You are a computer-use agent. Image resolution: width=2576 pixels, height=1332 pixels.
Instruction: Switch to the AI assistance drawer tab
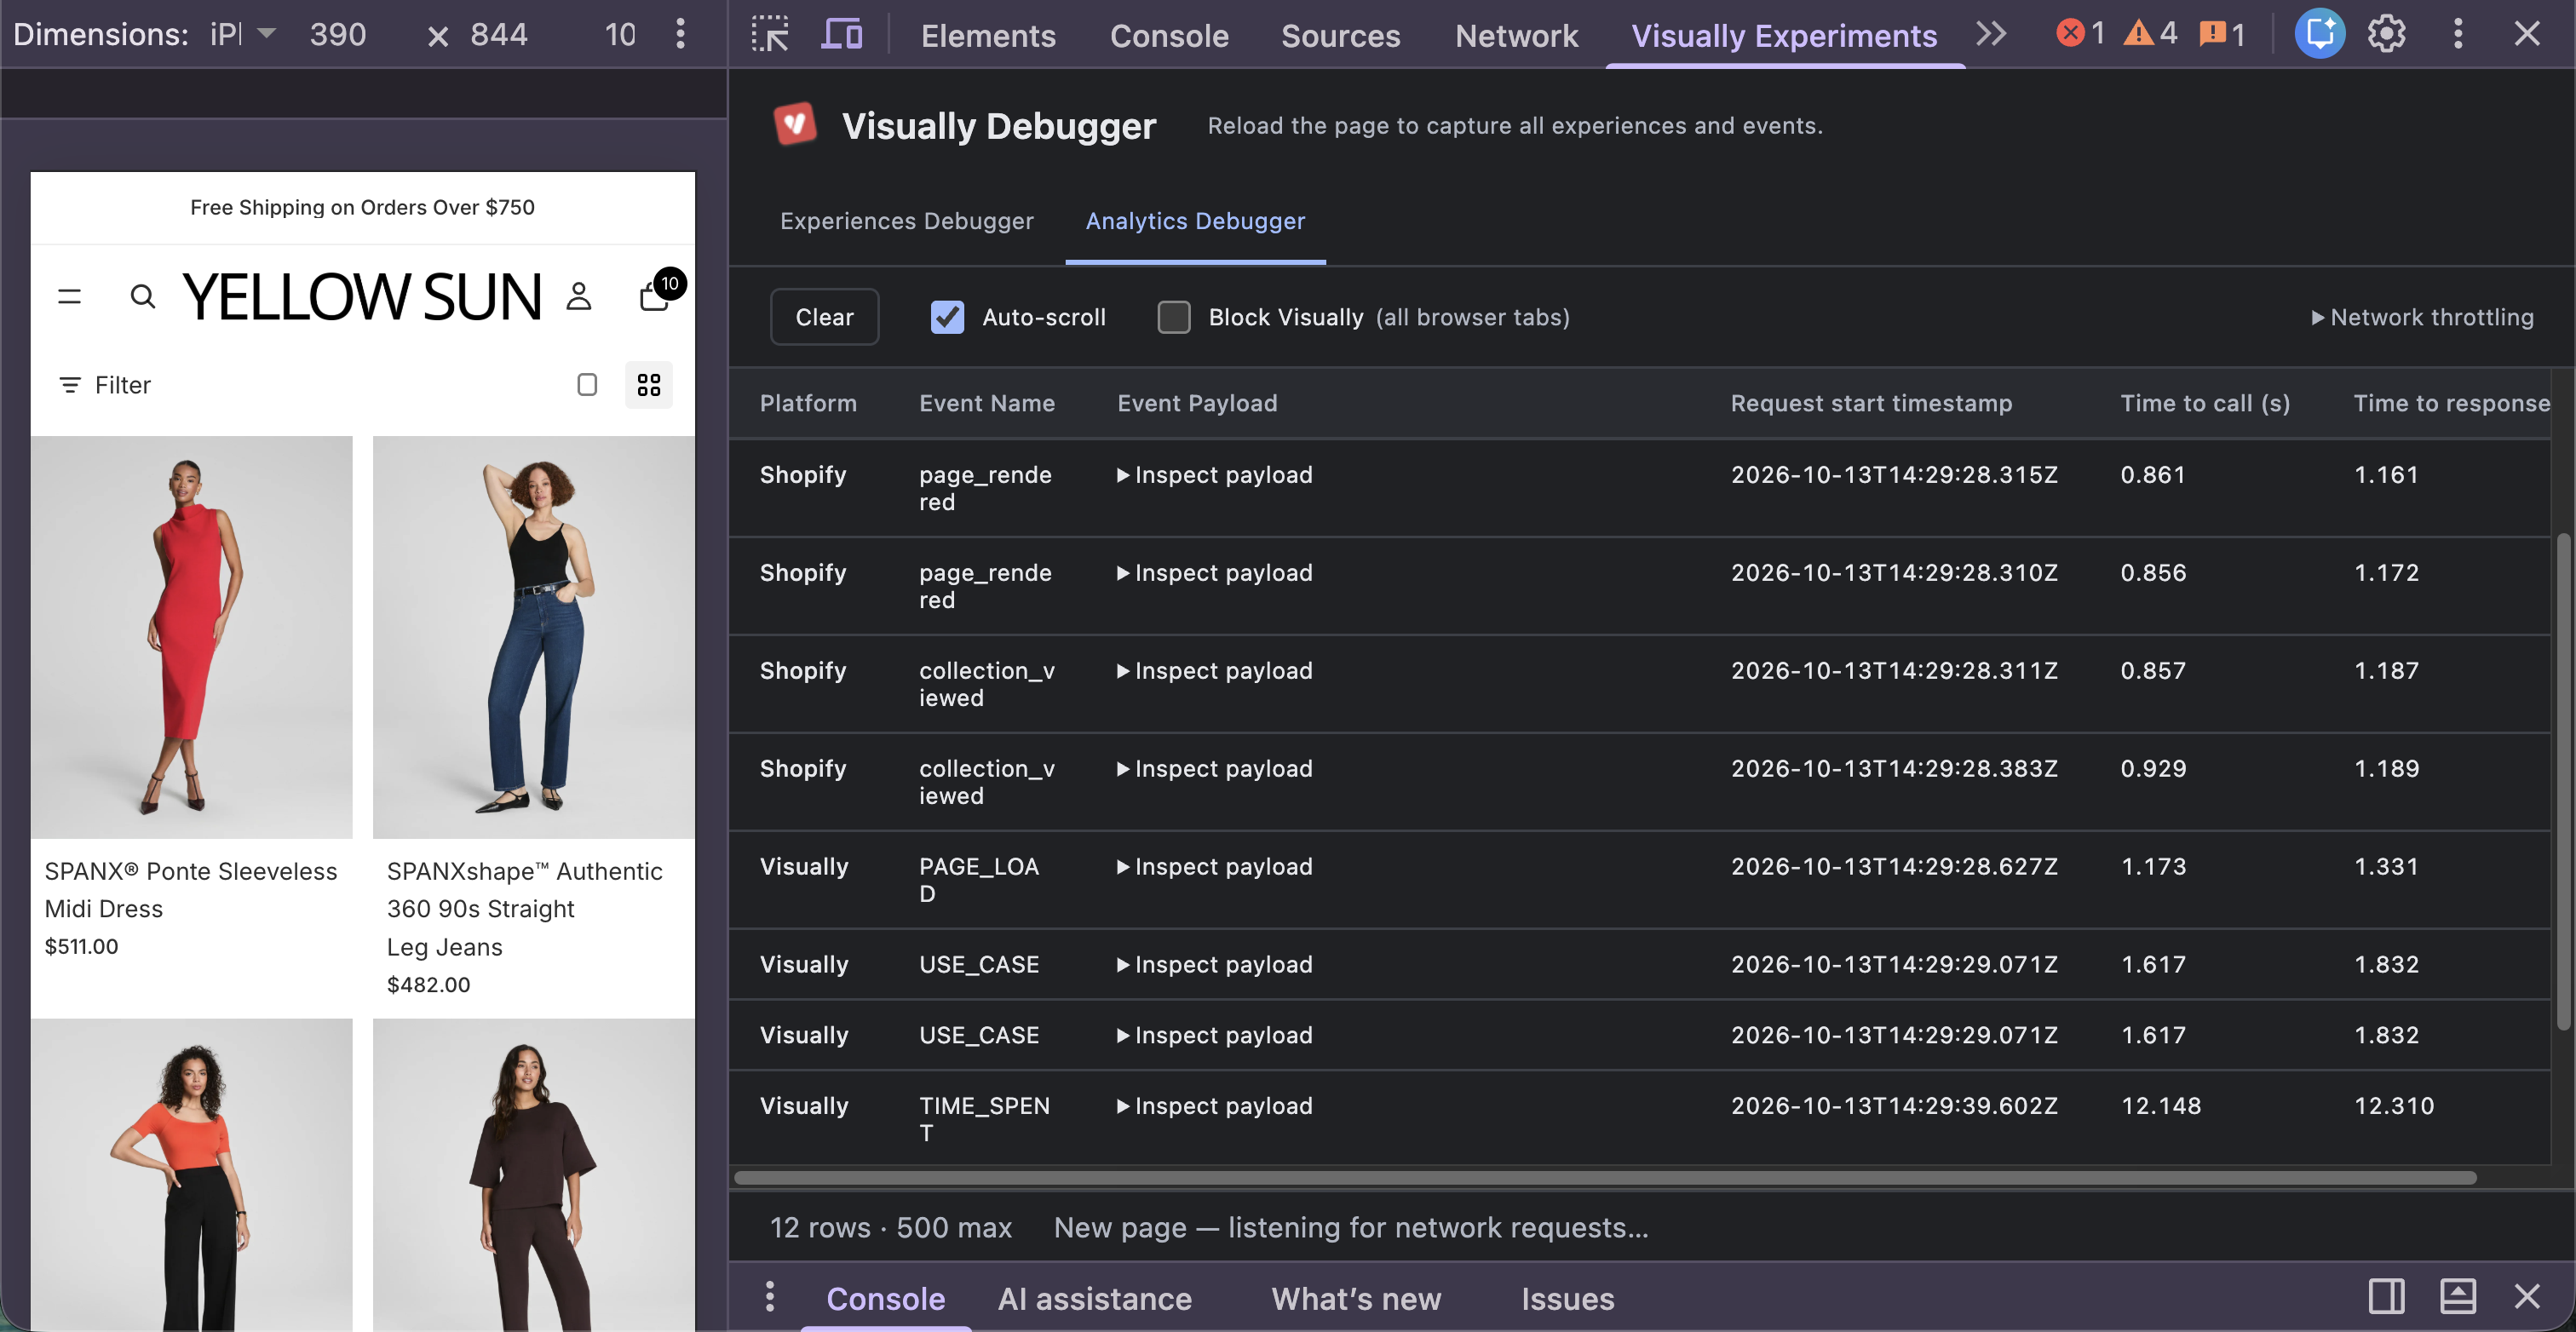[1094, 1298]
